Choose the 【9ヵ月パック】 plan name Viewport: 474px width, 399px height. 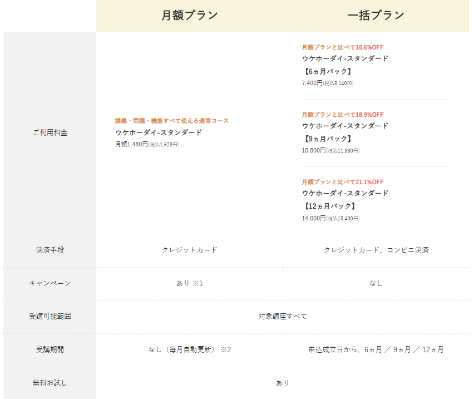(x=328, y=139)
